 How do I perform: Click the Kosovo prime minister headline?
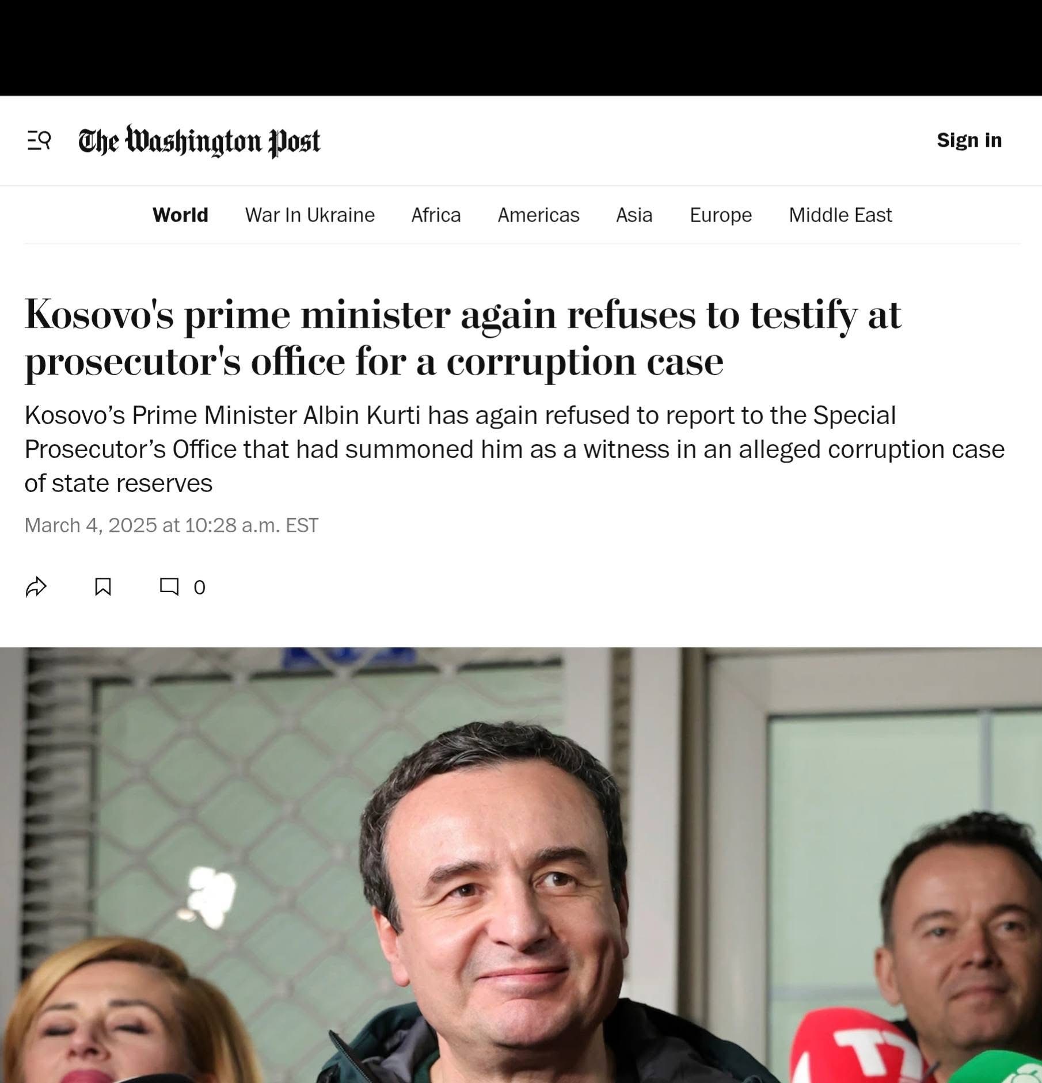pyautogui.click(x=463, y=338)
